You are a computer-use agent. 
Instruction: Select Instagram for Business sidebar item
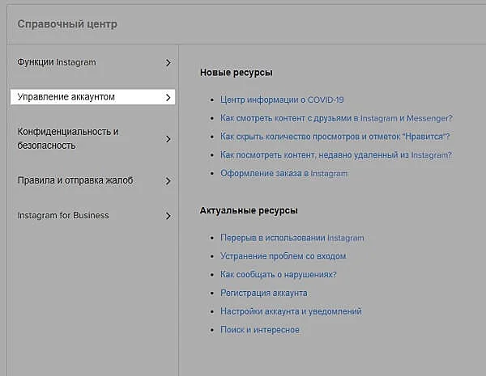[x=63, y=216]
